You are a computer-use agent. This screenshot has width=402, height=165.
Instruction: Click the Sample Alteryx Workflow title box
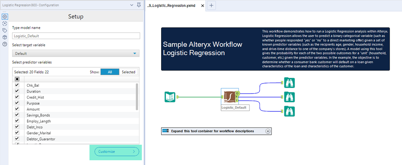(203, 49)
